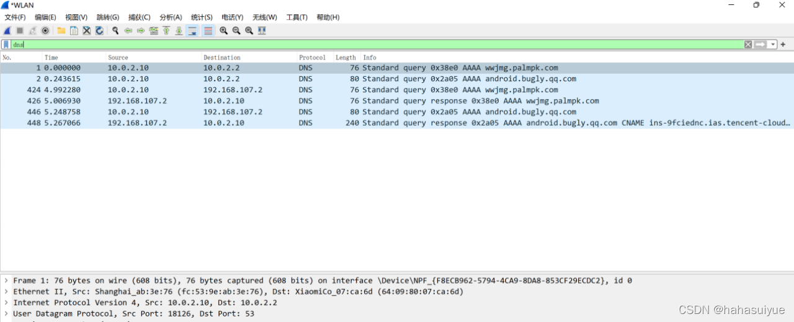Open the Go to specified packet tool
Image resolution: width=794 pixels, height=322 pixels.
[154, 30]
